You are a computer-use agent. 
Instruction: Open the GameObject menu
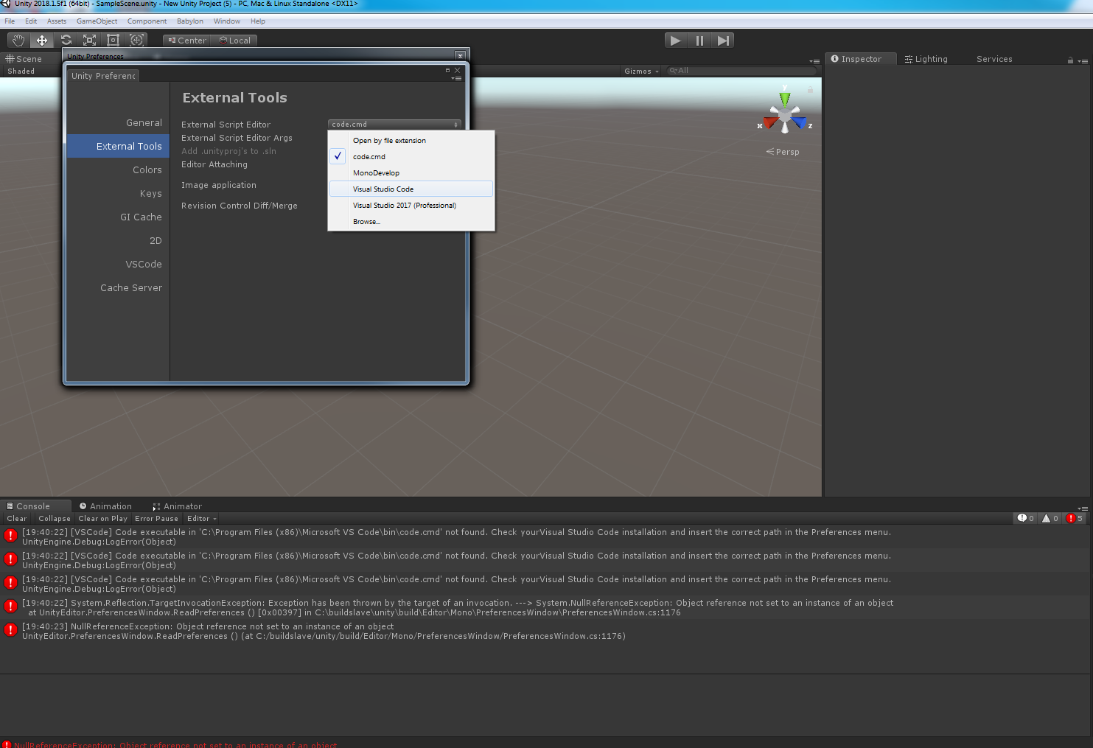point(97,21)
